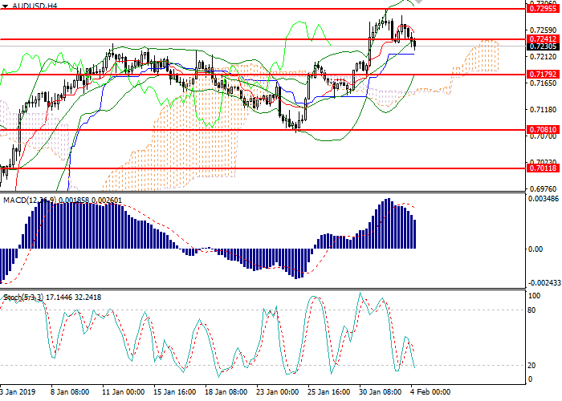
Task: Click the AUDUSD,H4 chart title
Action: pos(36,6)
